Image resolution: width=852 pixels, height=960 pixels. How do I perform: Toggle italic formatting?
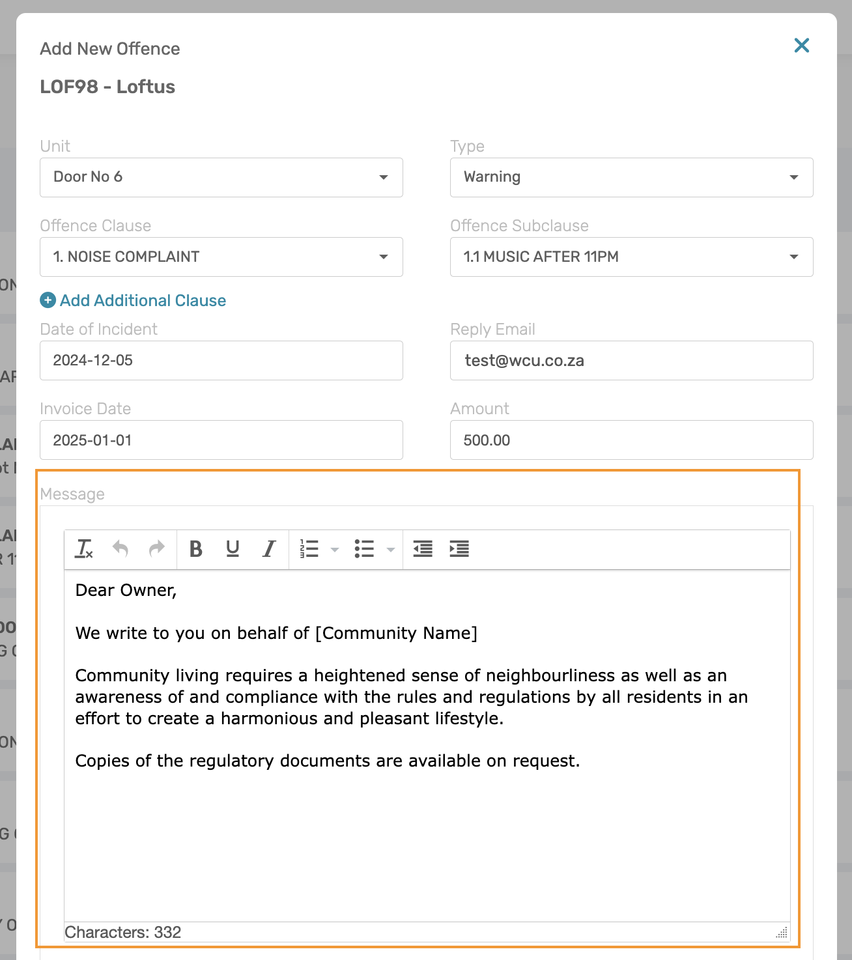pyautogui.click(x=269, y=549)
